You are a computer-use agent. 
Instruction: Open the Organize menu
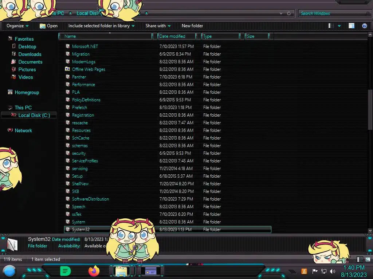[17, 26]
